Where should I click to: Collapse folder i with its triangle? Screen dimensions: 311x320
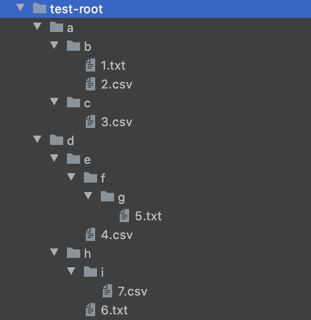[71, 272]
